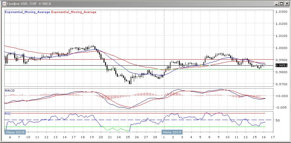Close the USD/CHF chart window
The height and width of the screenshot is (143, 291).
pos(287,3)
